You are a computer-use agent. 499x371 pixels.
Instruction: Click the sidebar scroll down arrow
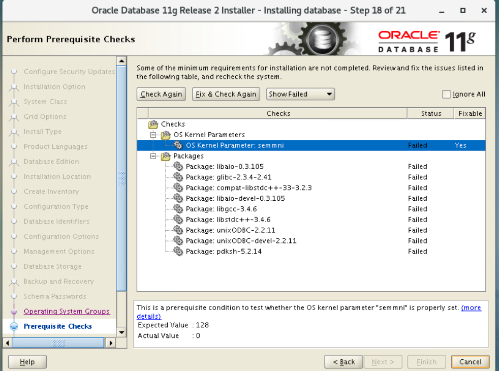(121, 332)
